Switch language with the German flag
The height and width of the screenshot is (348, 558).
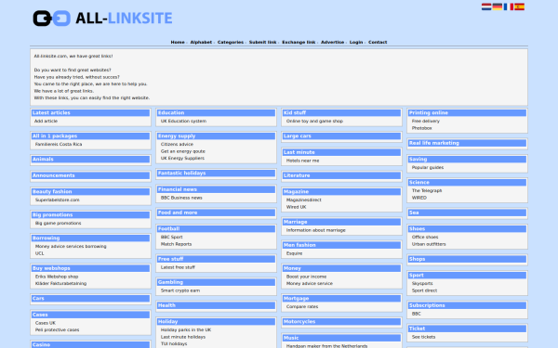498,6
